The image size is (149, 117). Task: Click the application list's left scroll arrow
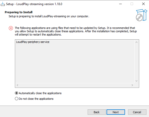(17, 85)
